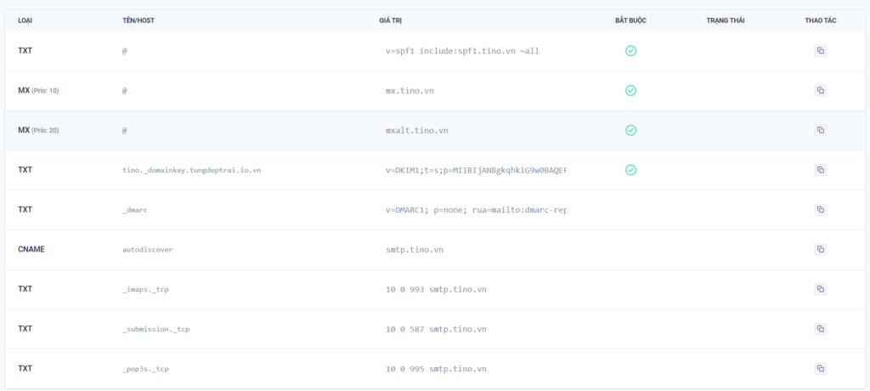
Task: Copy the _submission._tcp record
Action: 820,329
